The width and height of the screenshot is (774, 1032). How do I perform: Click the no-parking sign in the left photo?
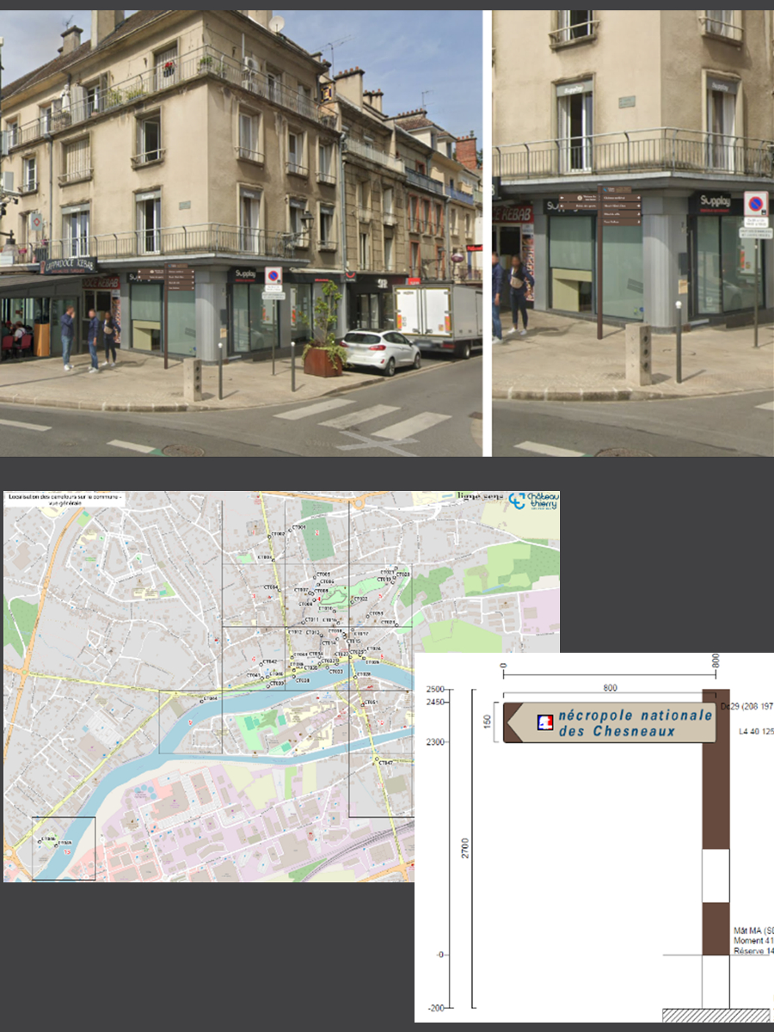tap(273, 276)
